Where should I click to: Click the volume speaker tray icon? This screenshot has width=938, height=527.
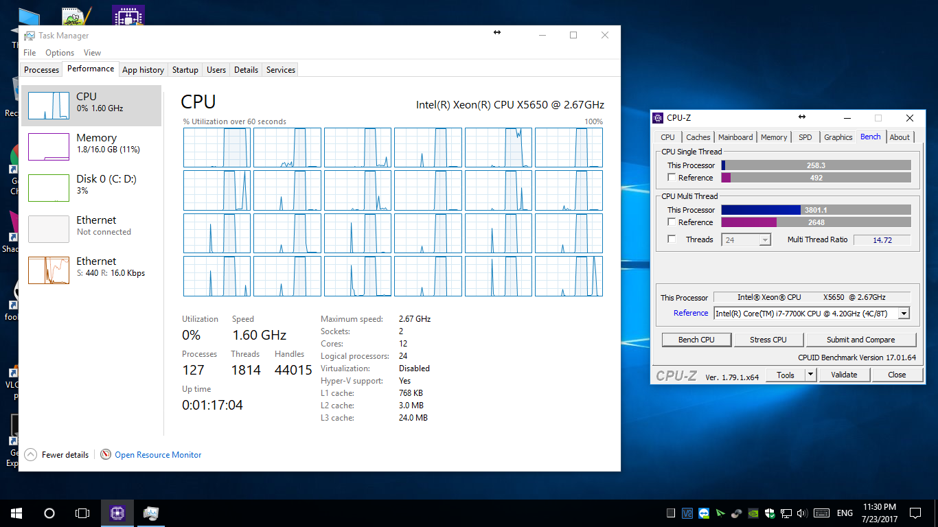[802, 513]
